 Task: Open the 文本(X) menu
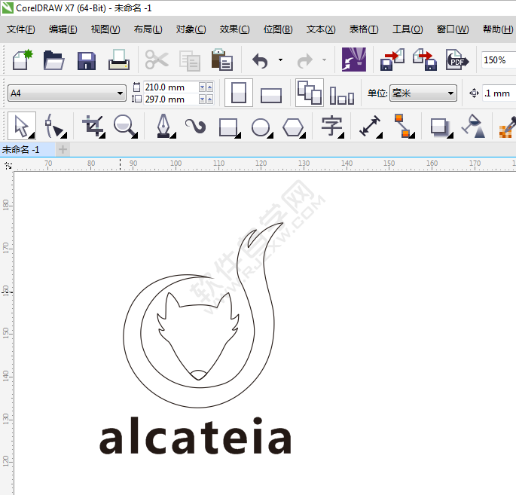tap(321, 29)
